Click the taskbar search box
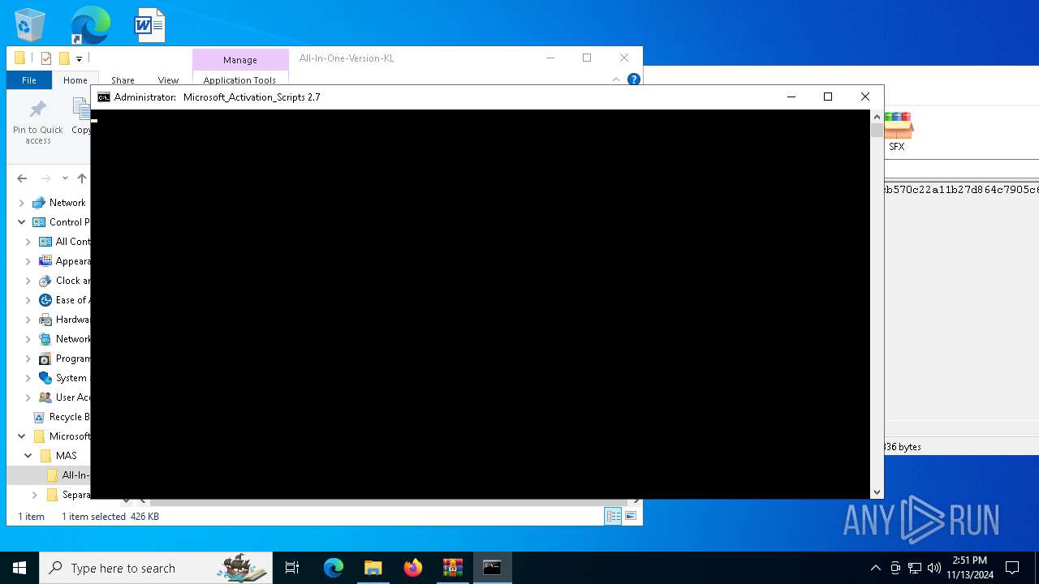 tap(156, 568)
